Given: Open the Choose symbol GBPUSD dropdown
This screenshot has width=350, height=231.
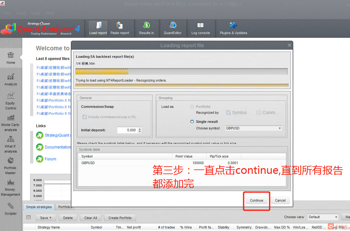Looking at the screenshot, I should [x=253, y=128].
